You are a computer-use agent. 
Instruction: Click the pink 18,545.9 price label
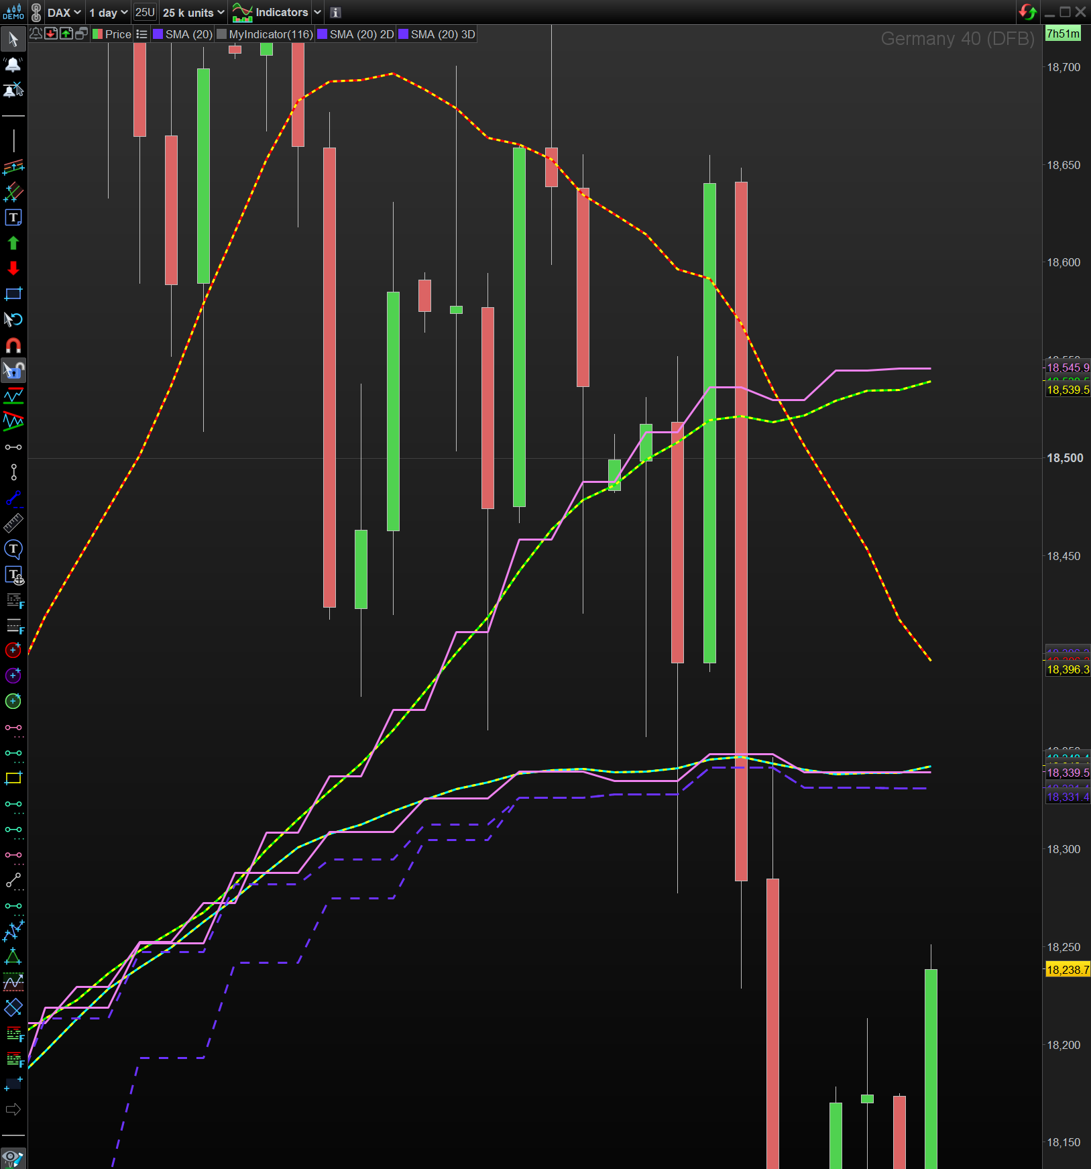[1068, 368]
